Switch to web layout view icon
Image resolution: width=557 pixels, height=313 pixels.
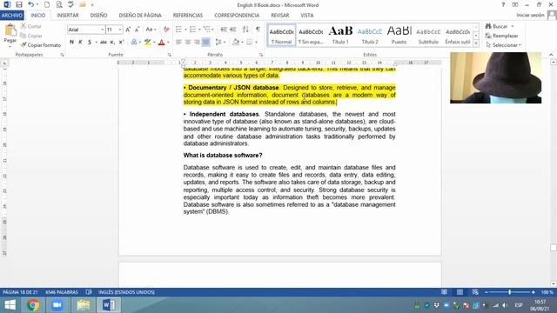[475, 292]
